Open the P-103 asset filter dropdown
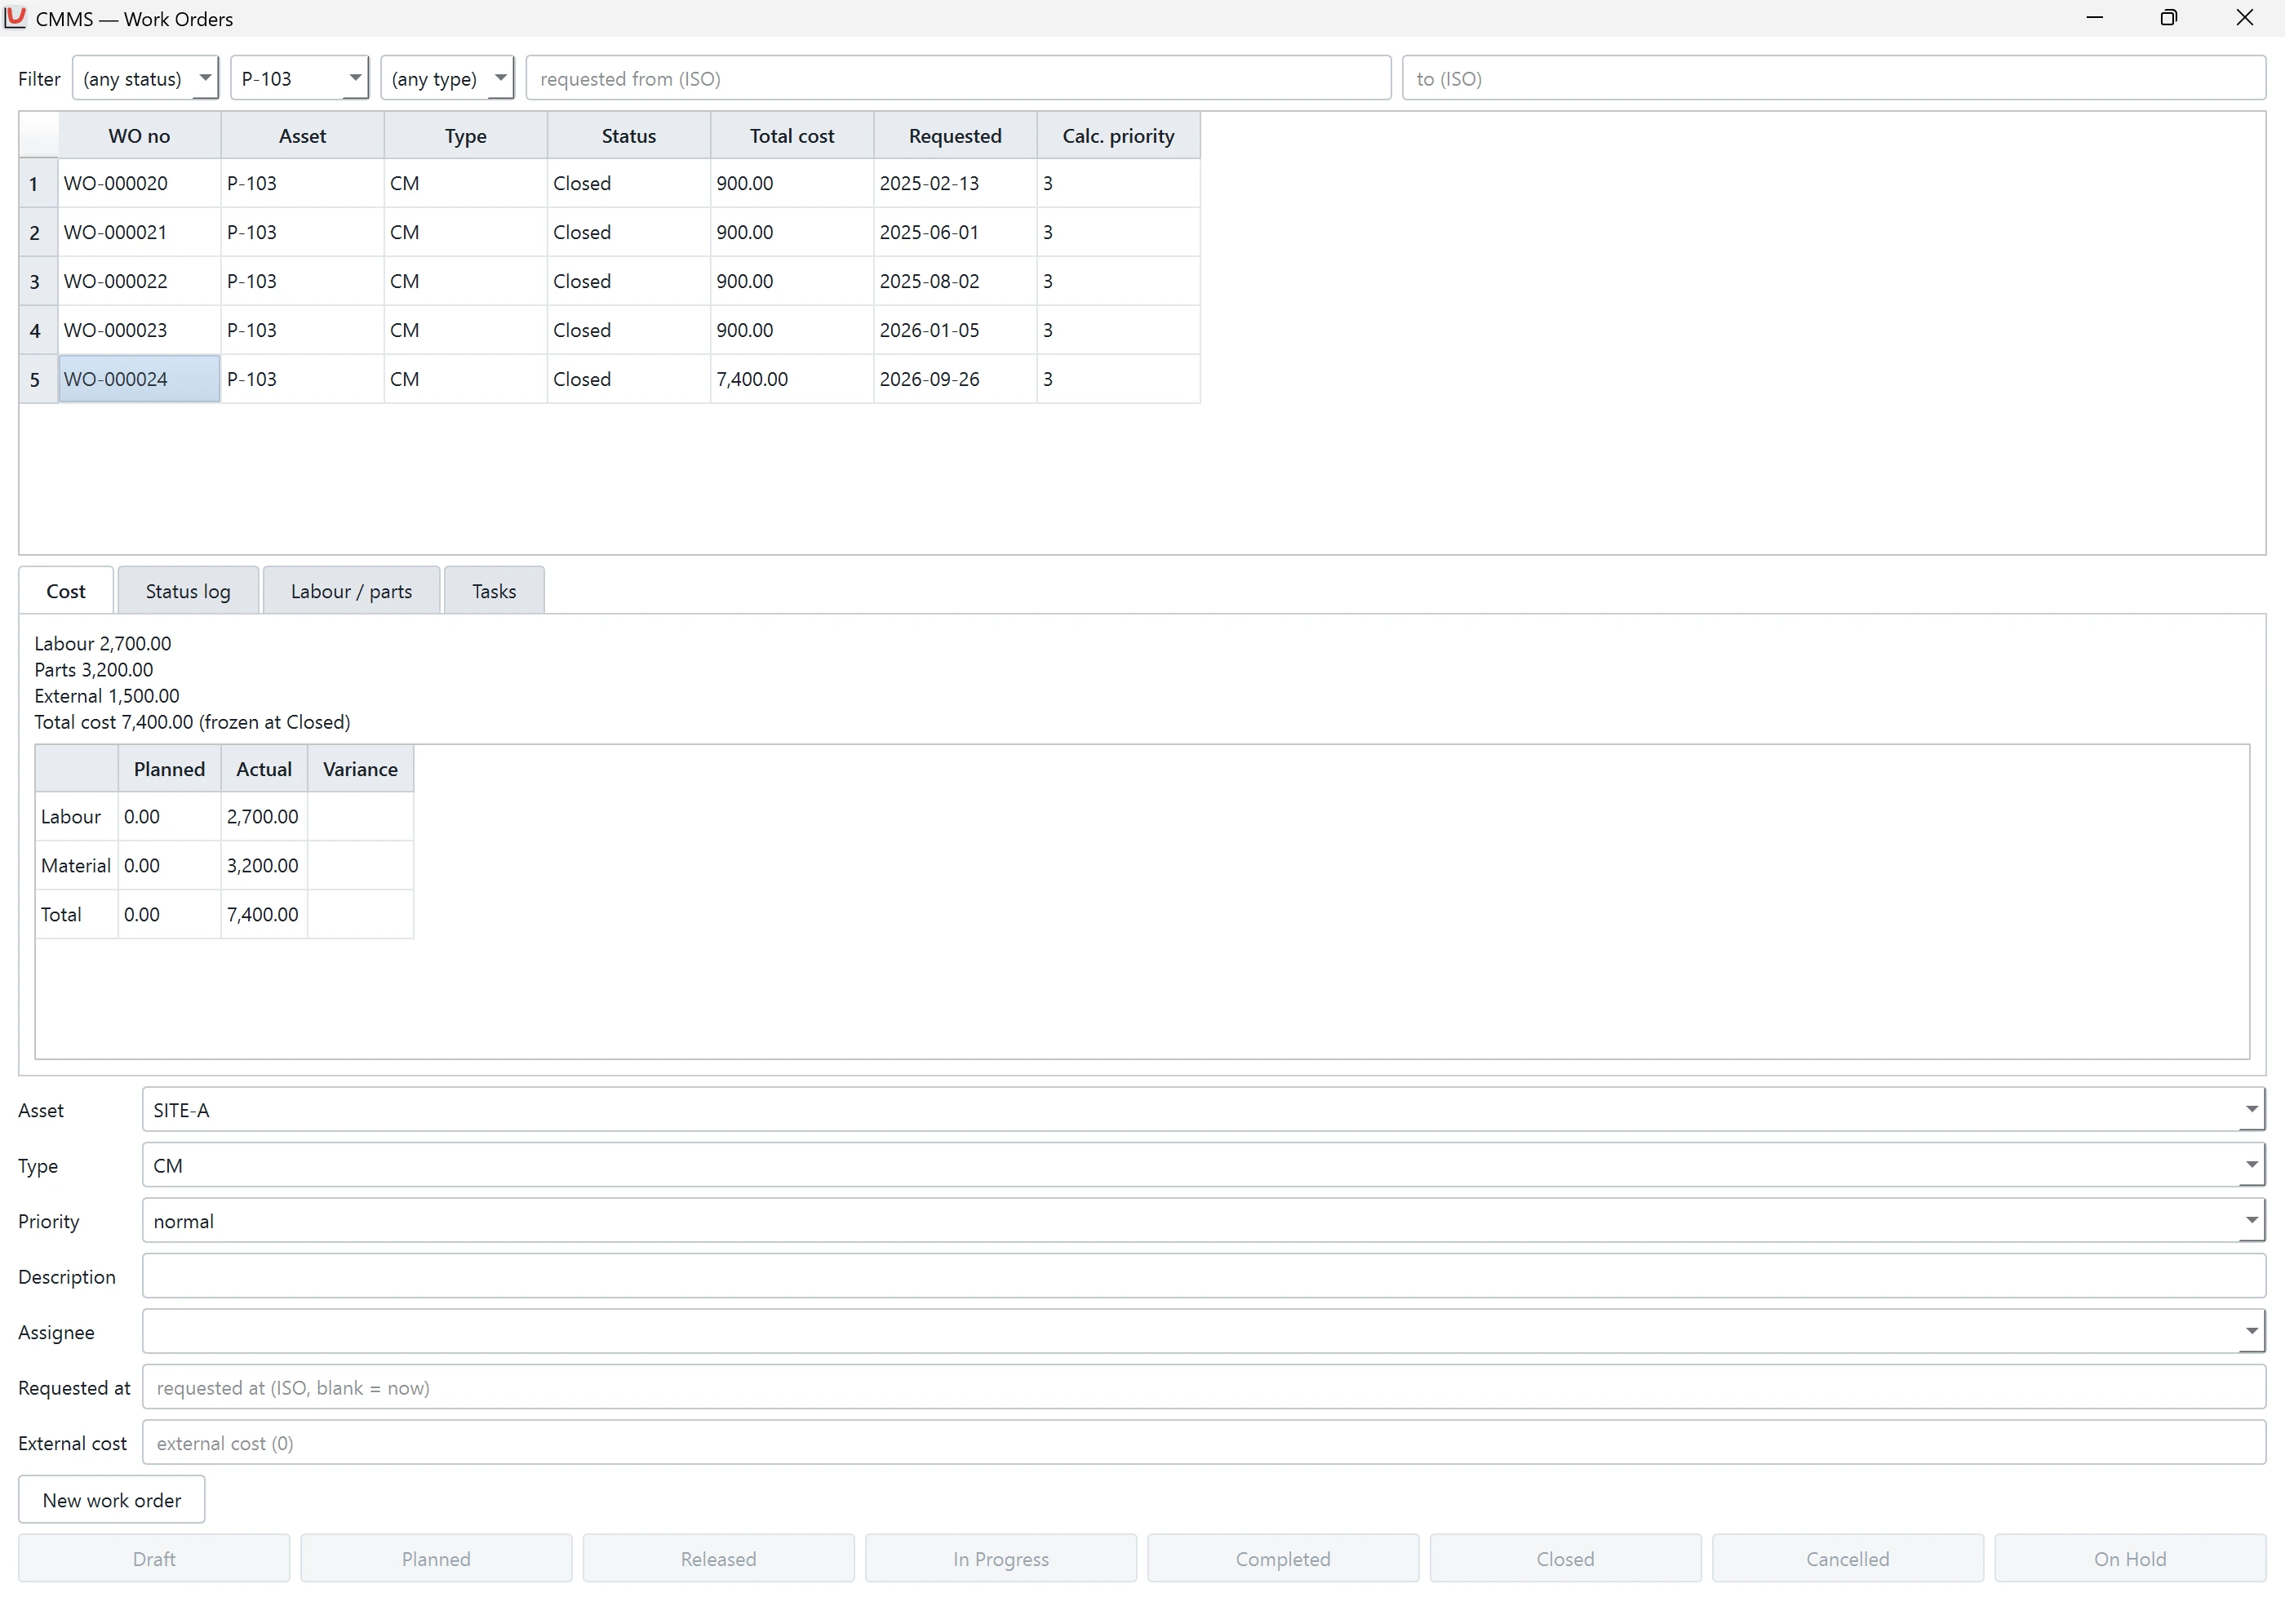Image resolution: width=2285 pixels, height=1624 pixels. coord(299,78)
